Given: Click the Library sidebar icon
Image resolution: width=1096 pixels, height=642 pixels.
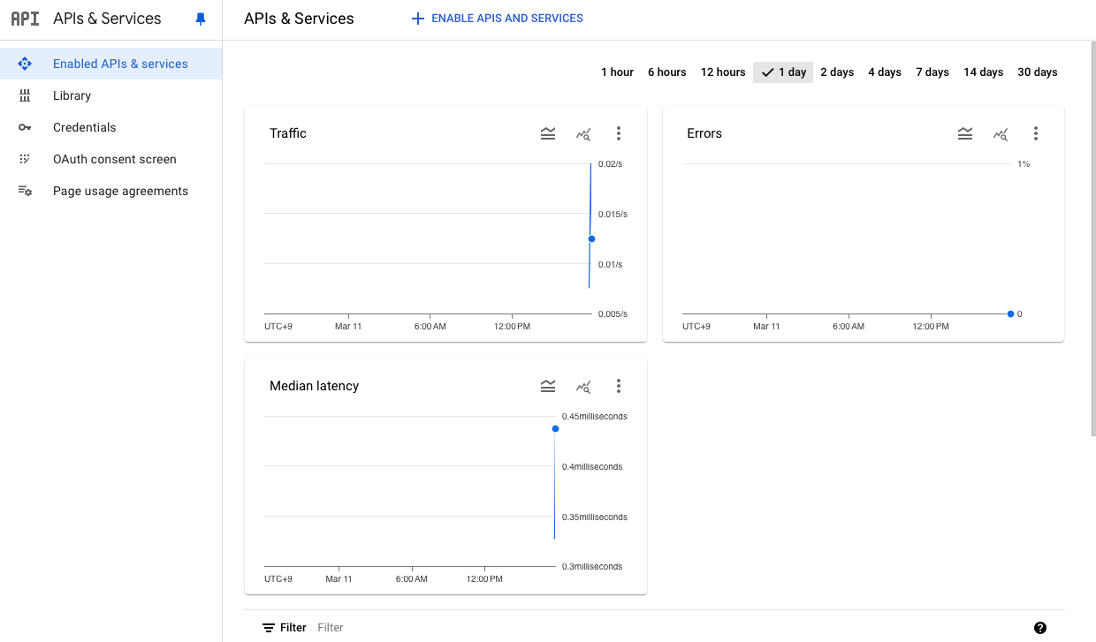Looking at the screenshot, I should pyautogui.click(x=25, y=95).
